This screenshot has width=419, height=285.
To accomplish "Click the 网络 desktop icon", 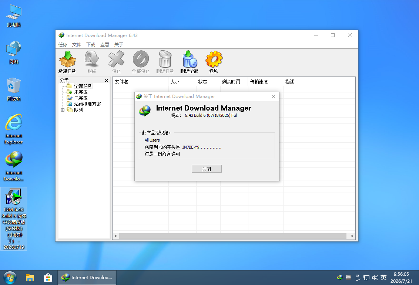I will pyautogui.click(x=14, y=52).
